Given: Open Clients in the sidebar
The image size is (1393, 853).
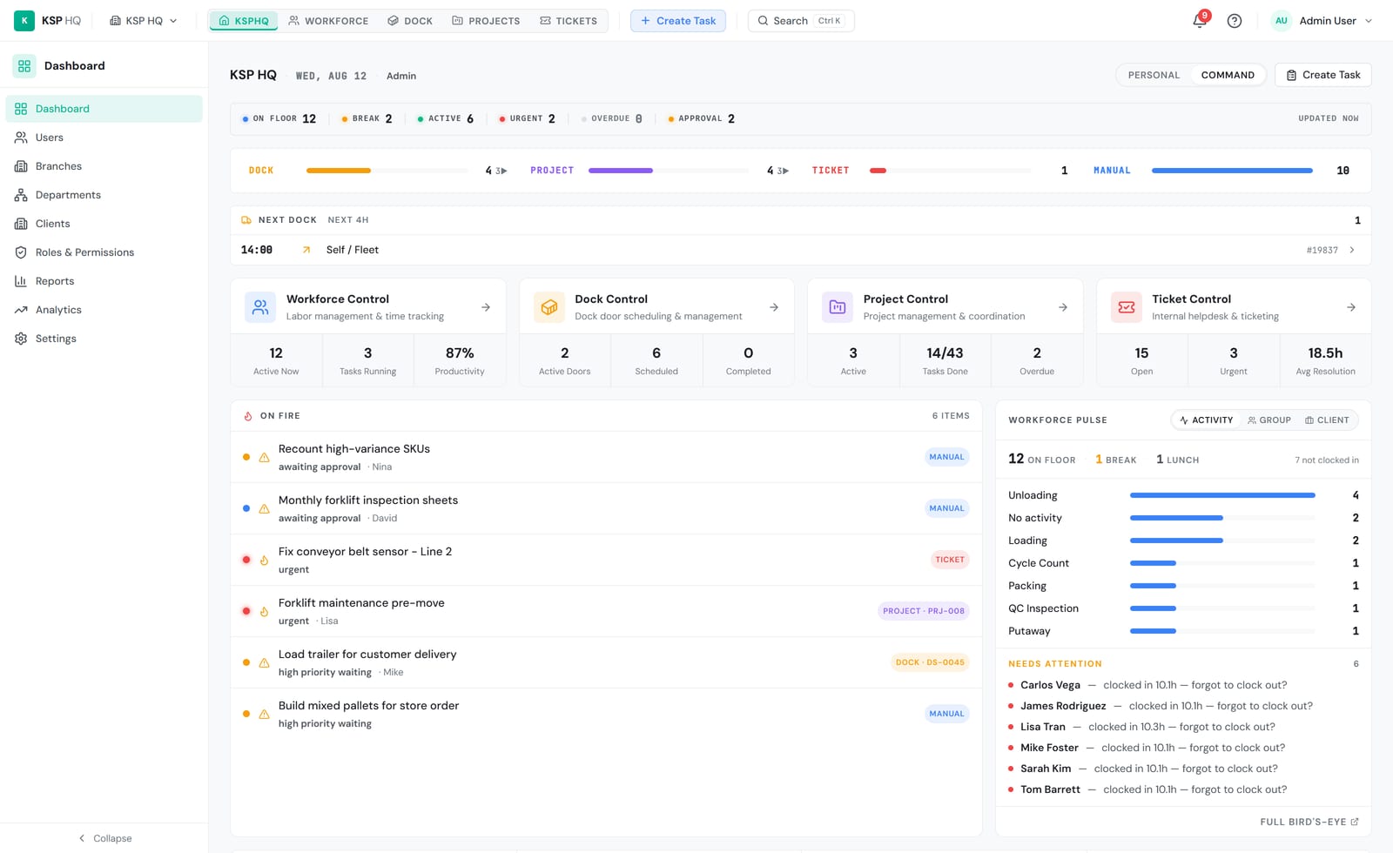Looking at the screenshot, I should [x=104, y=224].
